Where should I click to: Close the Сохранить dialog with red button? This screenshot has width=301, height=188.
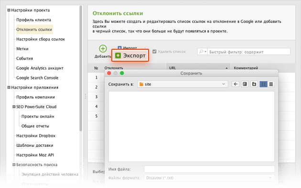tap(109, 73)
